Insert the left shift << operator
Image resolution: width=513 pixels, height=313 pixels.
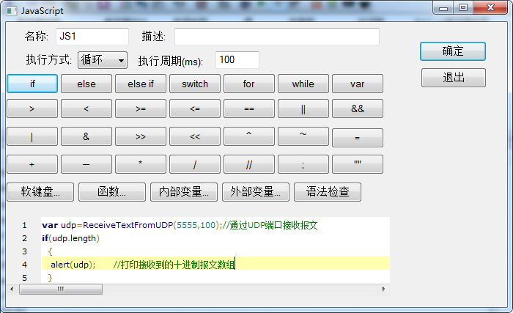(195, 136)
